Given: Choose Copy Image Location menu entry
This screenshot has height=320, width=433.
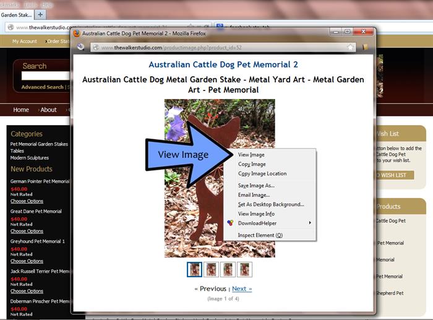Looking at the screenshot, I should coord(262,174).
